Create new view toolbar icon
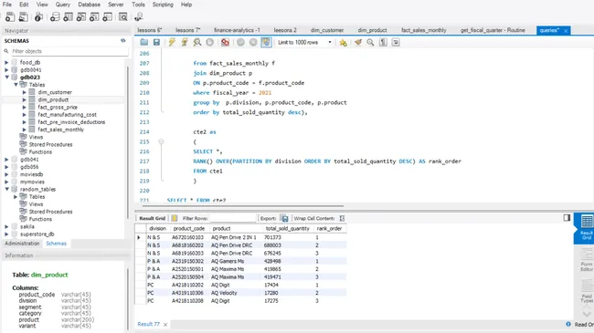 (81, 16)
